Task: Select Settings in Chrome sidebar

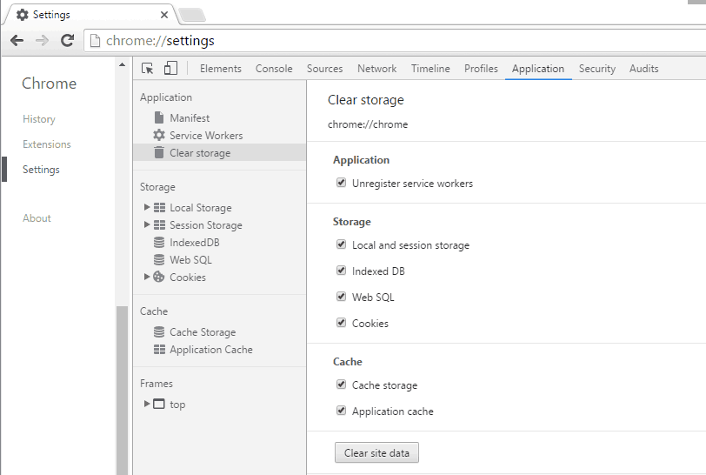Action: tap(41, 170)
